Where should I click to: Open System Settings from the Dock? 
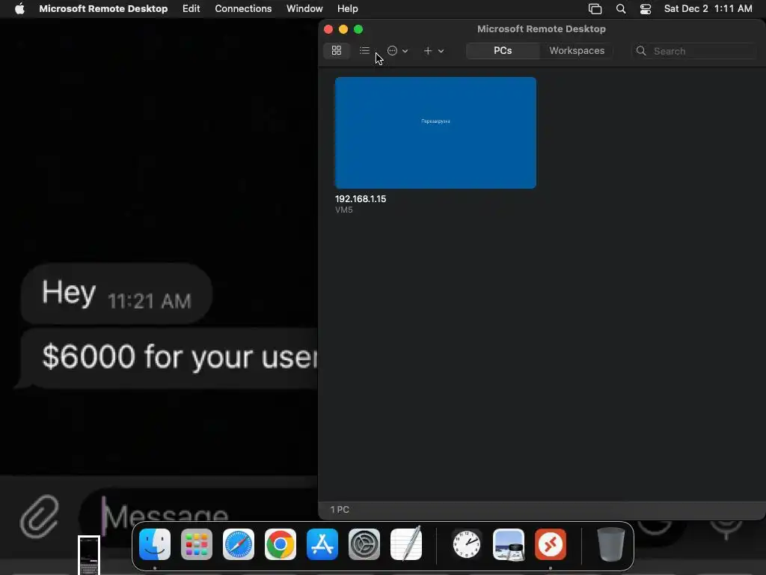(364, 544)
